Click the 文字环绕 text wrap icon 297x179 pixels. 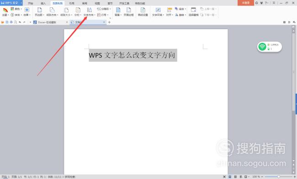coord(158,10)
